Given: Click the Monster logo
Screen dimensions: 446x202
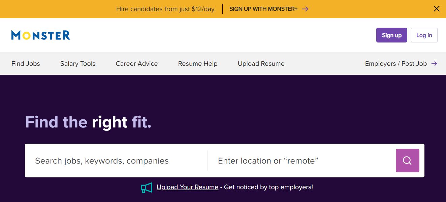Looking at the screenshot, I should pos(41,35).
